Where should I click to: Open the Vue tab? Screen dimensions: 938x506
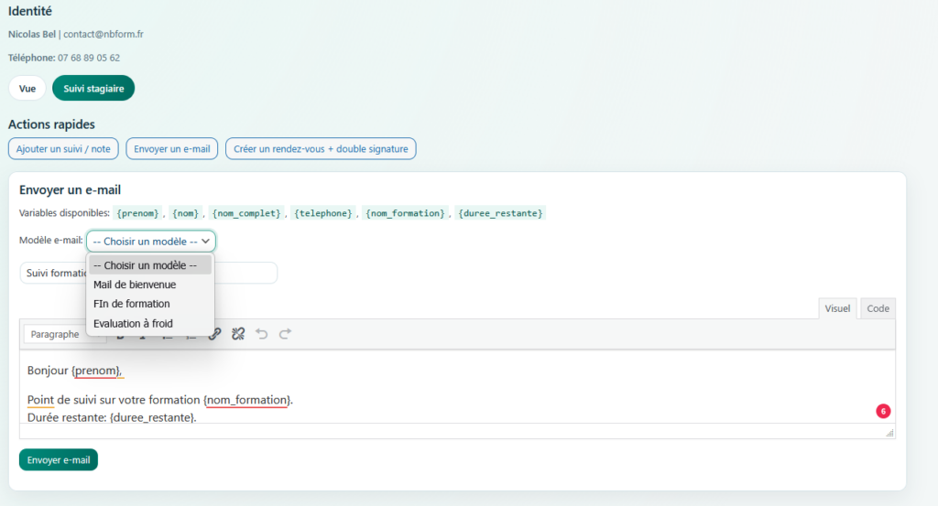[x=27, y=88]
